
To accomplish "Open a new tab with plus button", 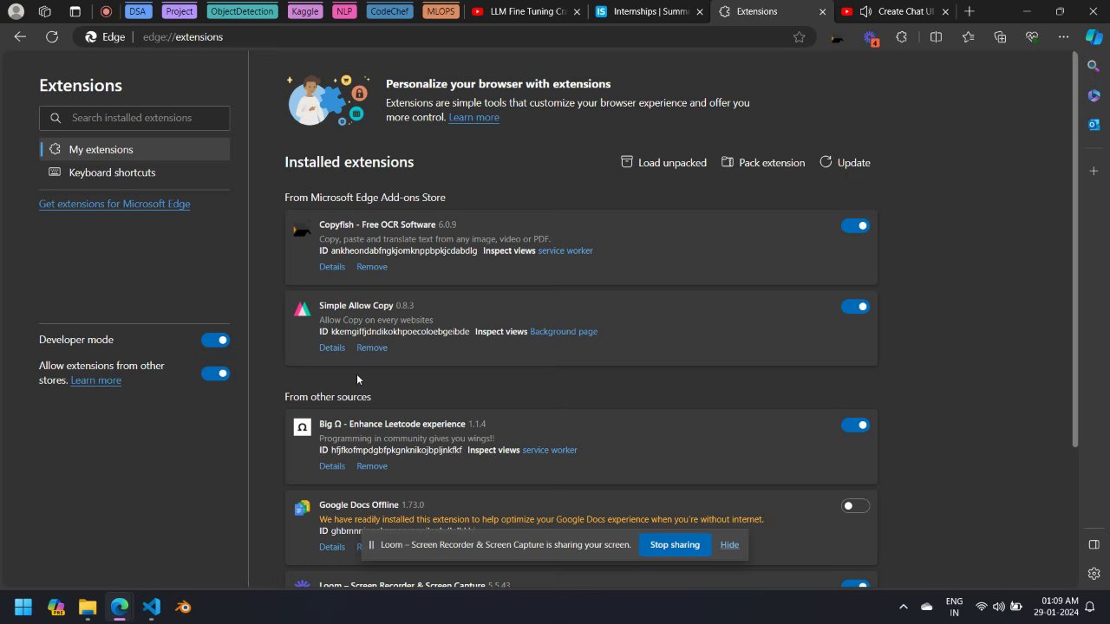I will (970, 11).
